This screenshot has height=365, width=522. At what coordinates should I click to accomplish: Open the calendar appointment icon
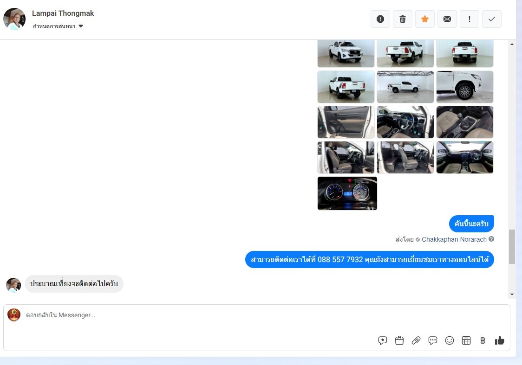(466, 340)
